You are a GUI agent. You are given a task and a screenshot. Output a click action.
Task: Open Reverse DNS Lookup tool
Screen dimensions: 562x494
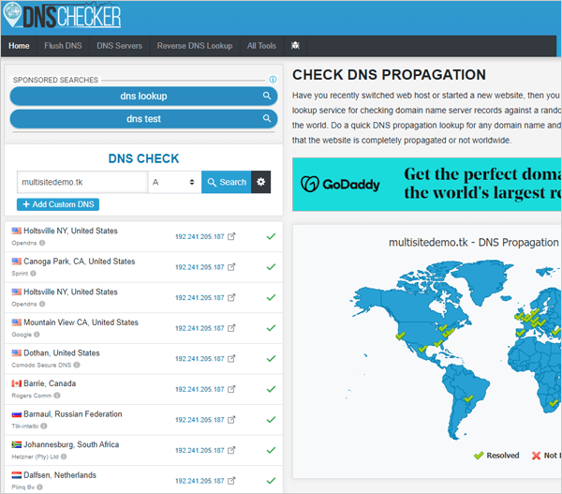click(x=195, y=46)
